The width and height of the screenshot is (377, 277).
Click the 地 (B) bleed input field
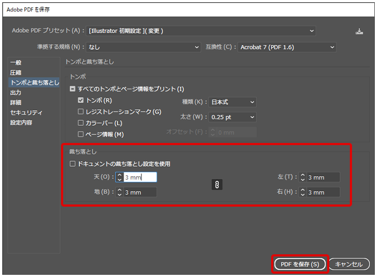tap(140, 192)
